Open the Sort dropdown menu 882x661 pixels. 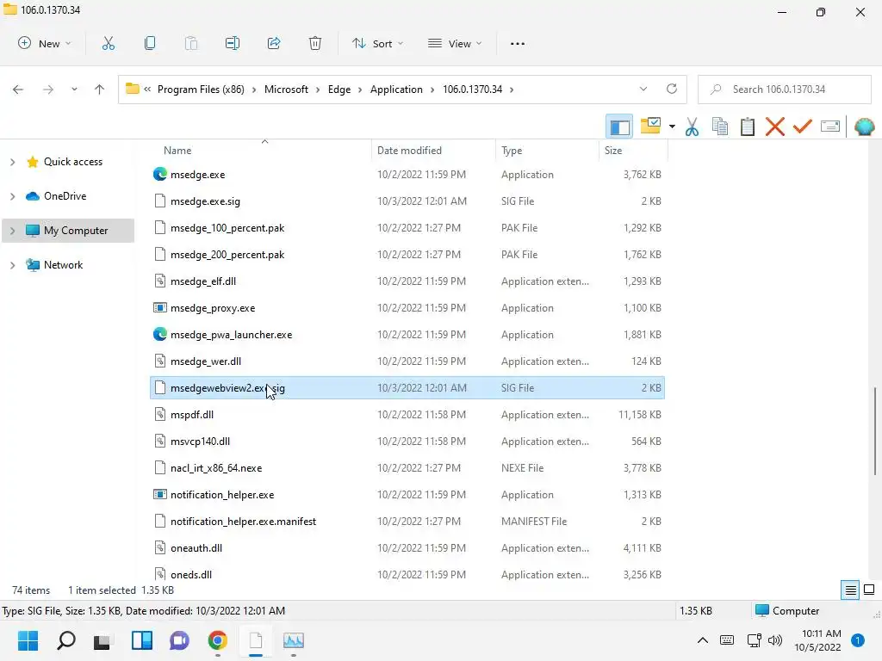377,43
